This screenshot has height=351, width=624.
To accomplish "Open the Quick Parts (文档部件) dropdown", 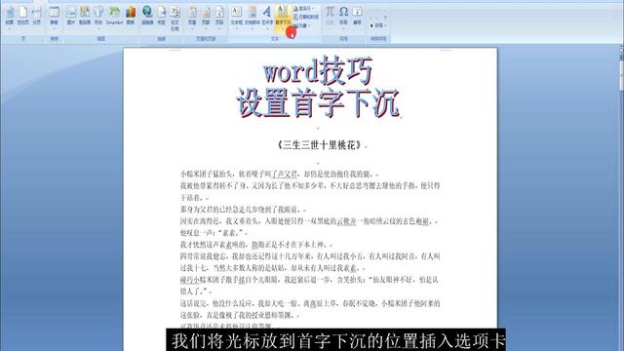I will [252, 18].
